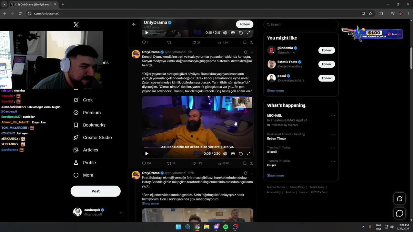Open Articles in the sidebar
Viewport: 413px width, 232px height.
(x=86, y=150)
